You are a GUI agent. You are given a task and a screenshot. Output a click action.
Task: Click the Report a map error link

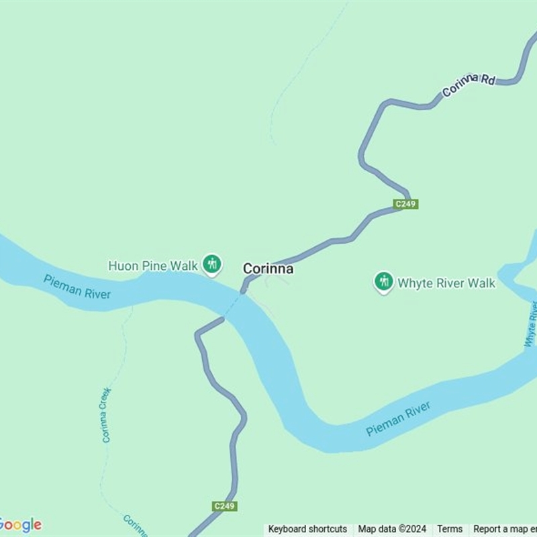coord(505,529)
